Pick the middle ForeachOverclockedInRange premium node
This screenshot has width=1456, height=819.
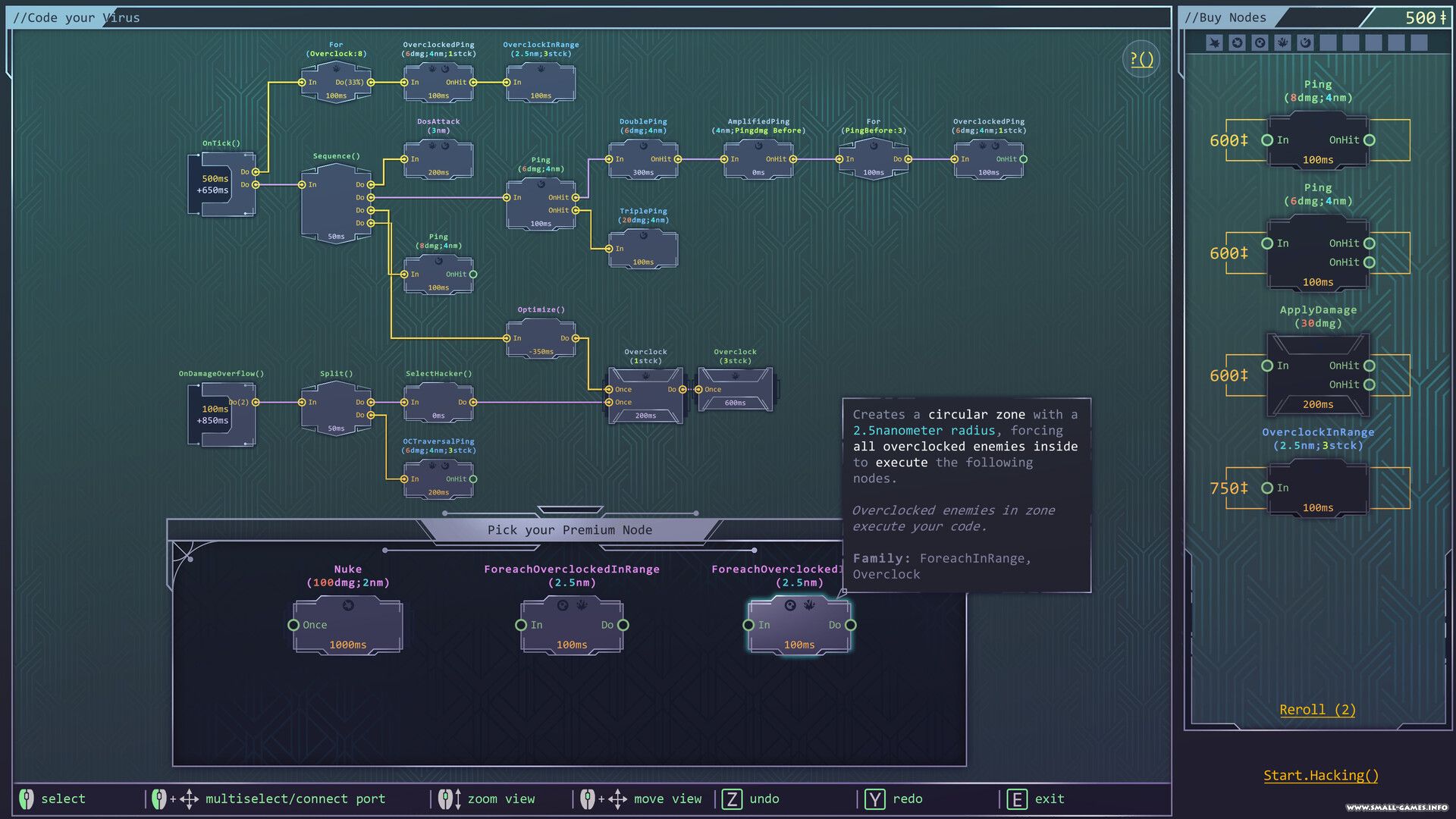click(572, 625)
